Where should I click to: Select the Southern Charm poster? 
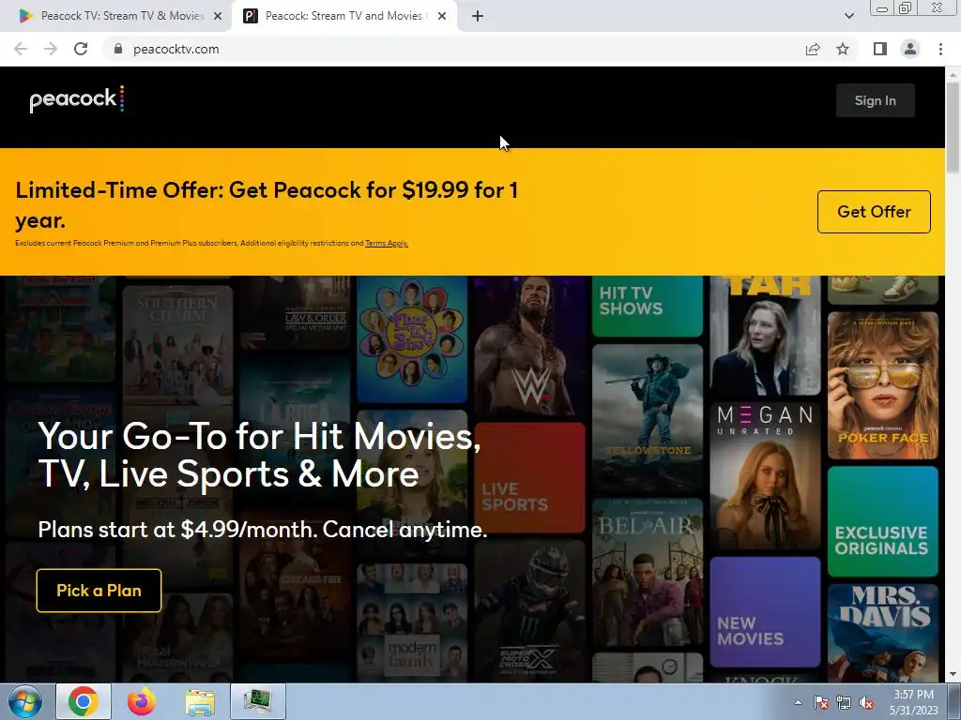pos(177,359)
